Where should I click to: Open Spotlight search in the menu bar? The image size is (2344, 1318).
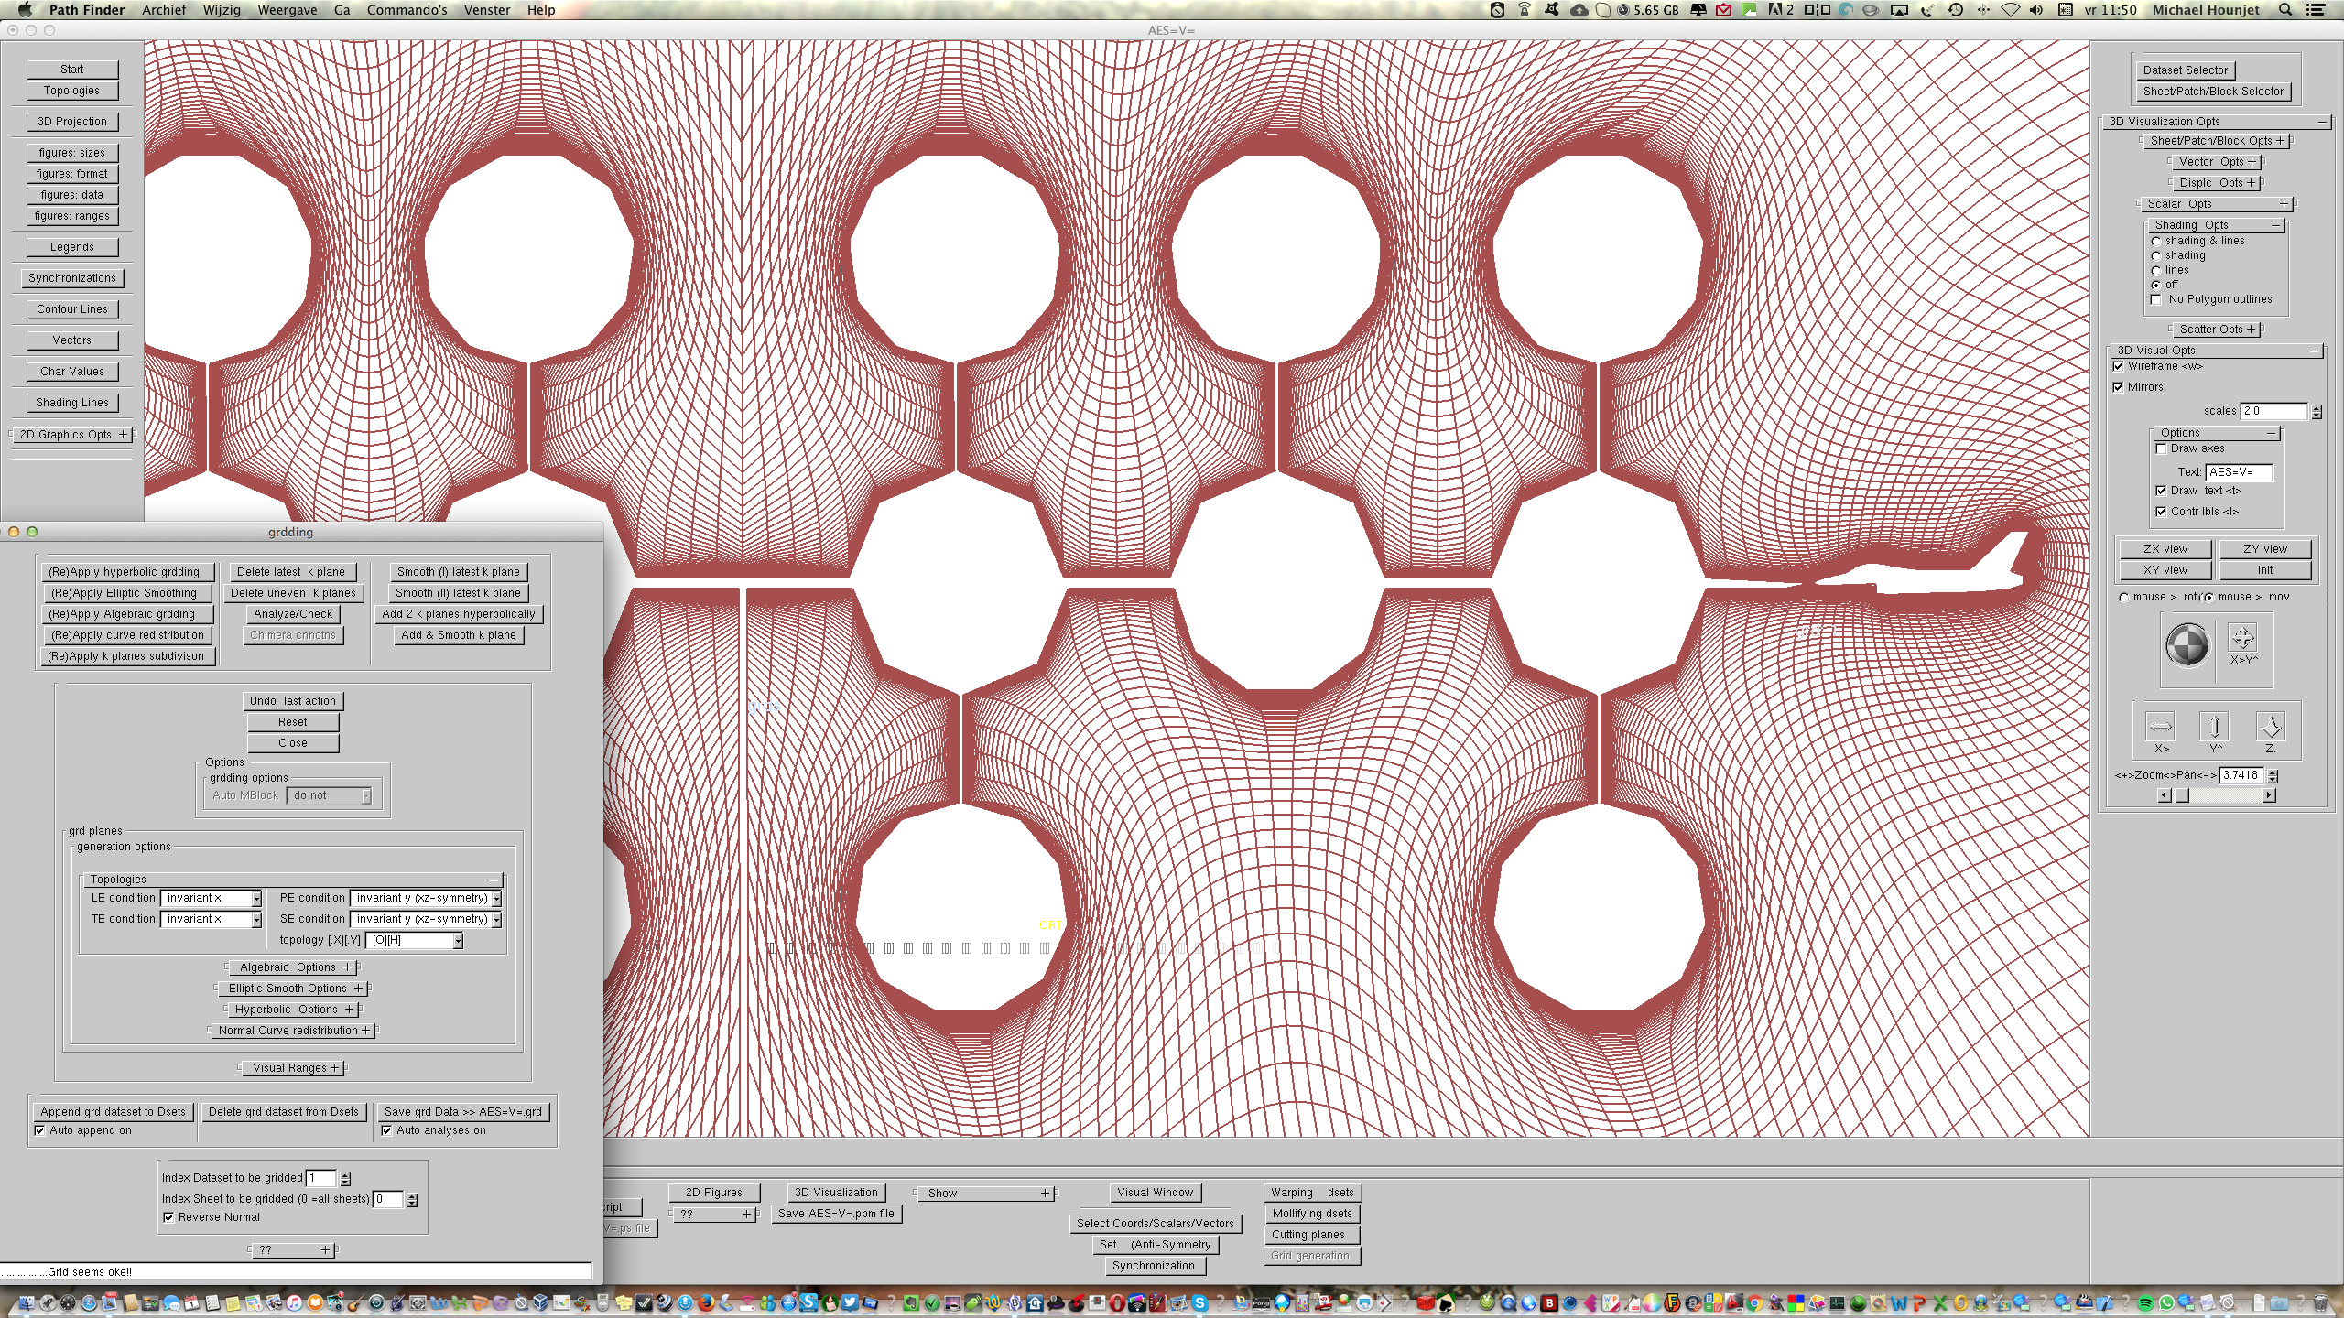(2285, 10)
